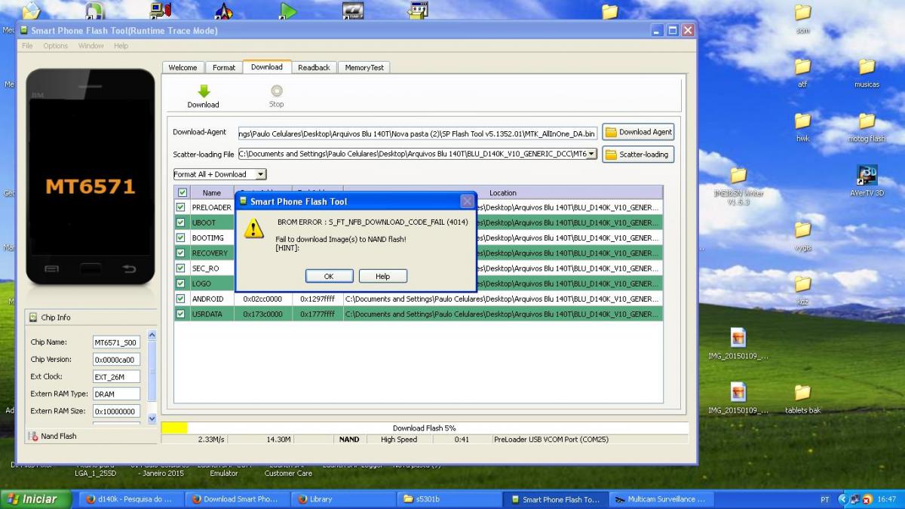Uncheck the ANDROID partition checkbox
The width and height of the screenshot is (905, 509).
(181, 299)
